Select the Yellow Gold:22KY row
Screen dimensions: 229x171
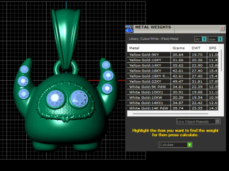pos(173,82)
